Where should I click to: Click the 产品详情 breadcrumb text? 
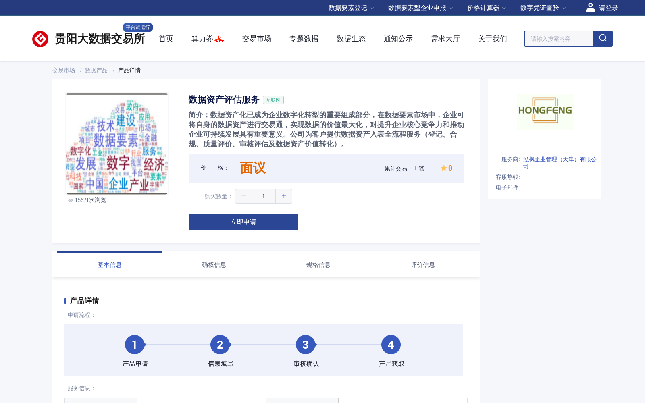coord(129,70)
